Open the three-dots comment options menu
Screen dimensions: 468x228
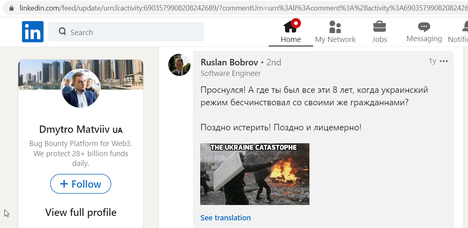(x=444, y=61)
